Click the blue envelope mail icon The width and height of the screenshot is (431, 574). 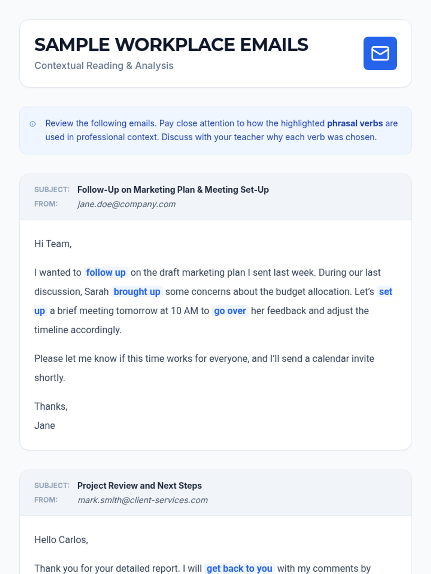tap(380, 53)
